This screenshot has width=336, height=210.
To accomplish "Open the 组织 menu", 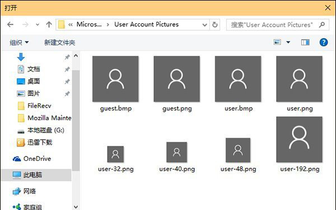I will click(x=19, y=42).
